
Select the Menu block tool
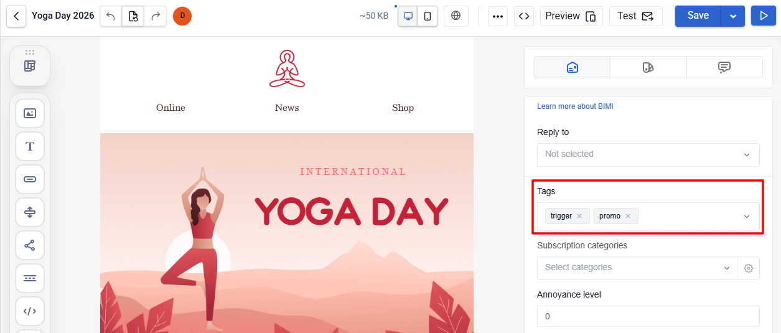(30, 278)
